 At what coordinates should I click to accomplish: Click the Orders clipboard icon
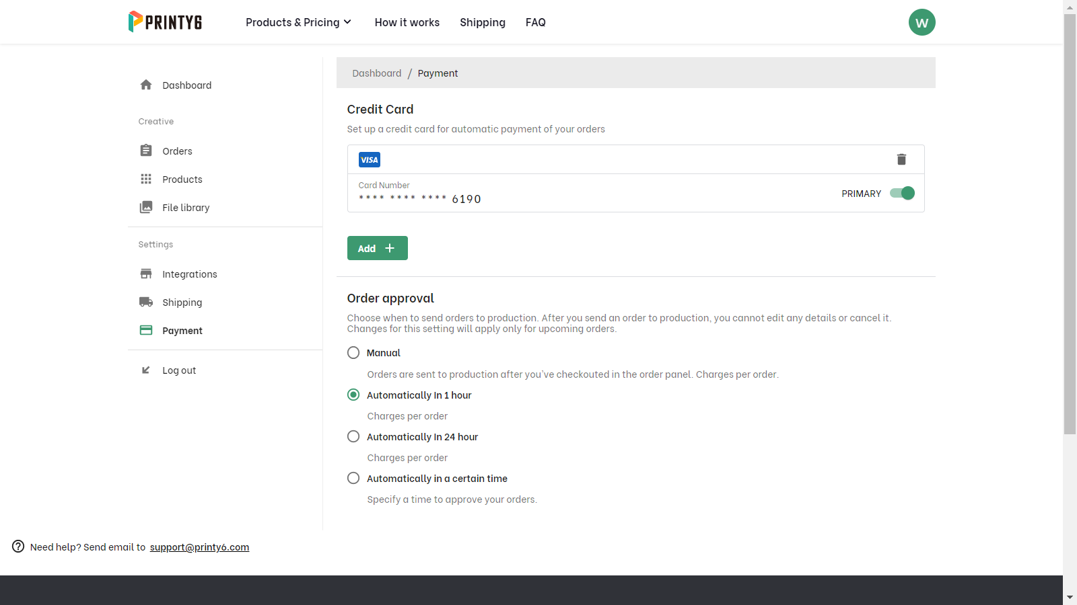[x=146, y=151]
